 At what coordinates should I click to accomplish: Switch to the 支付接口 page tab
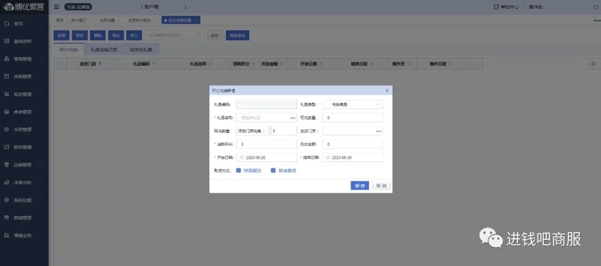pyautogui.click(x=80, y=21)
